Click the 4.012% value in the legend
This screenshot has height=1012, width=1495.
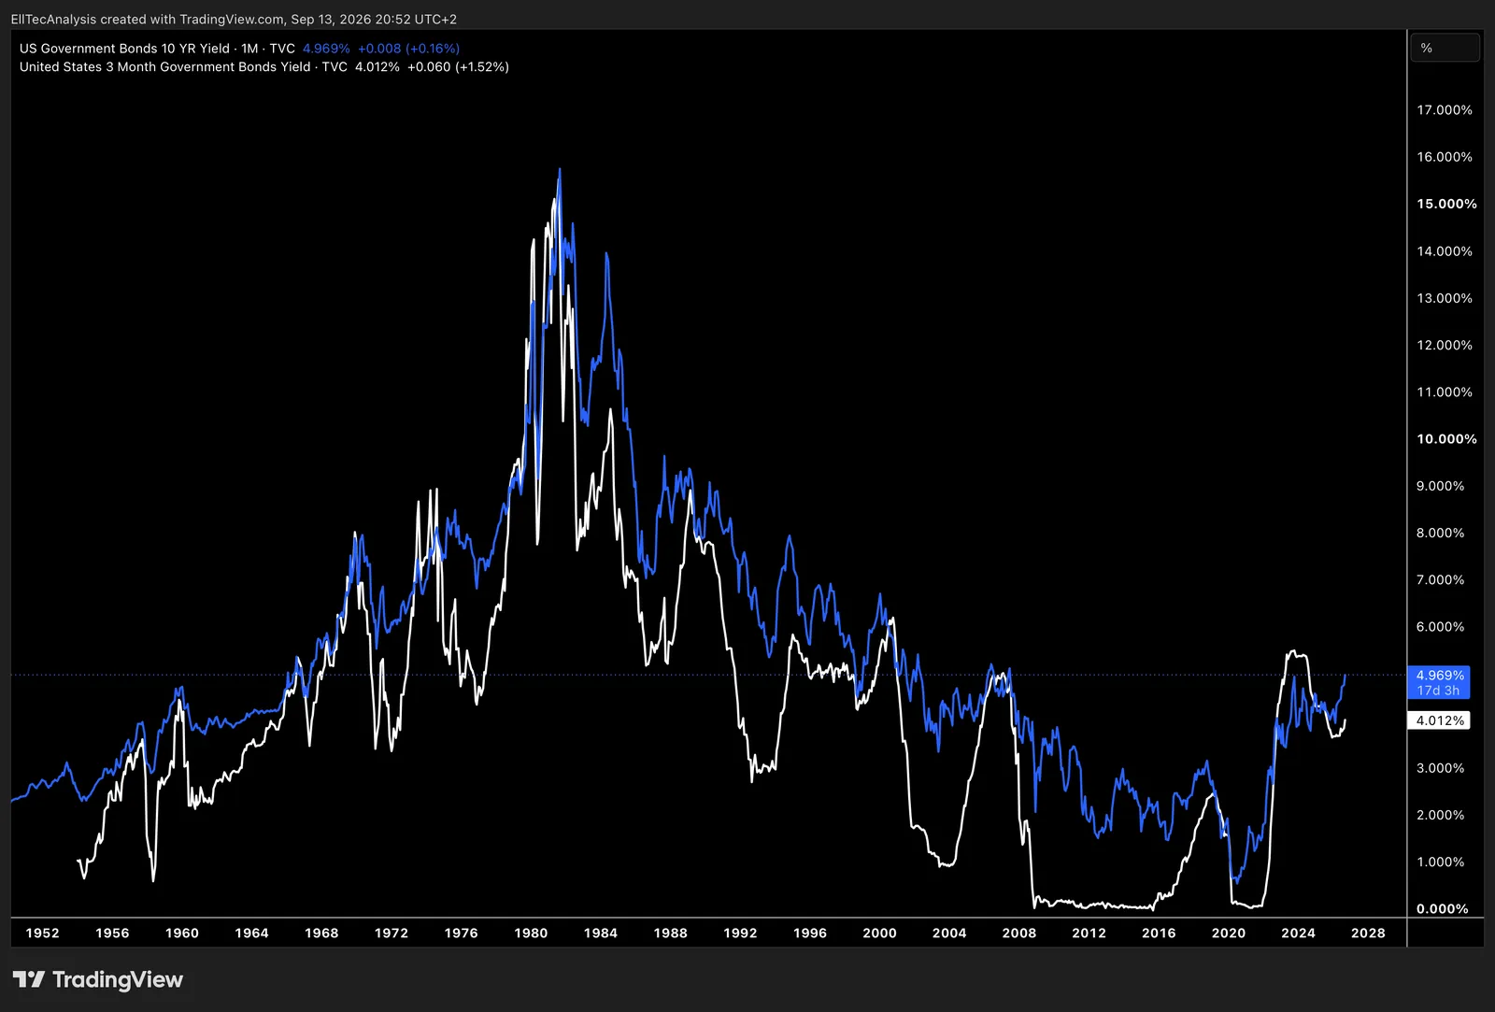point(377,67)
